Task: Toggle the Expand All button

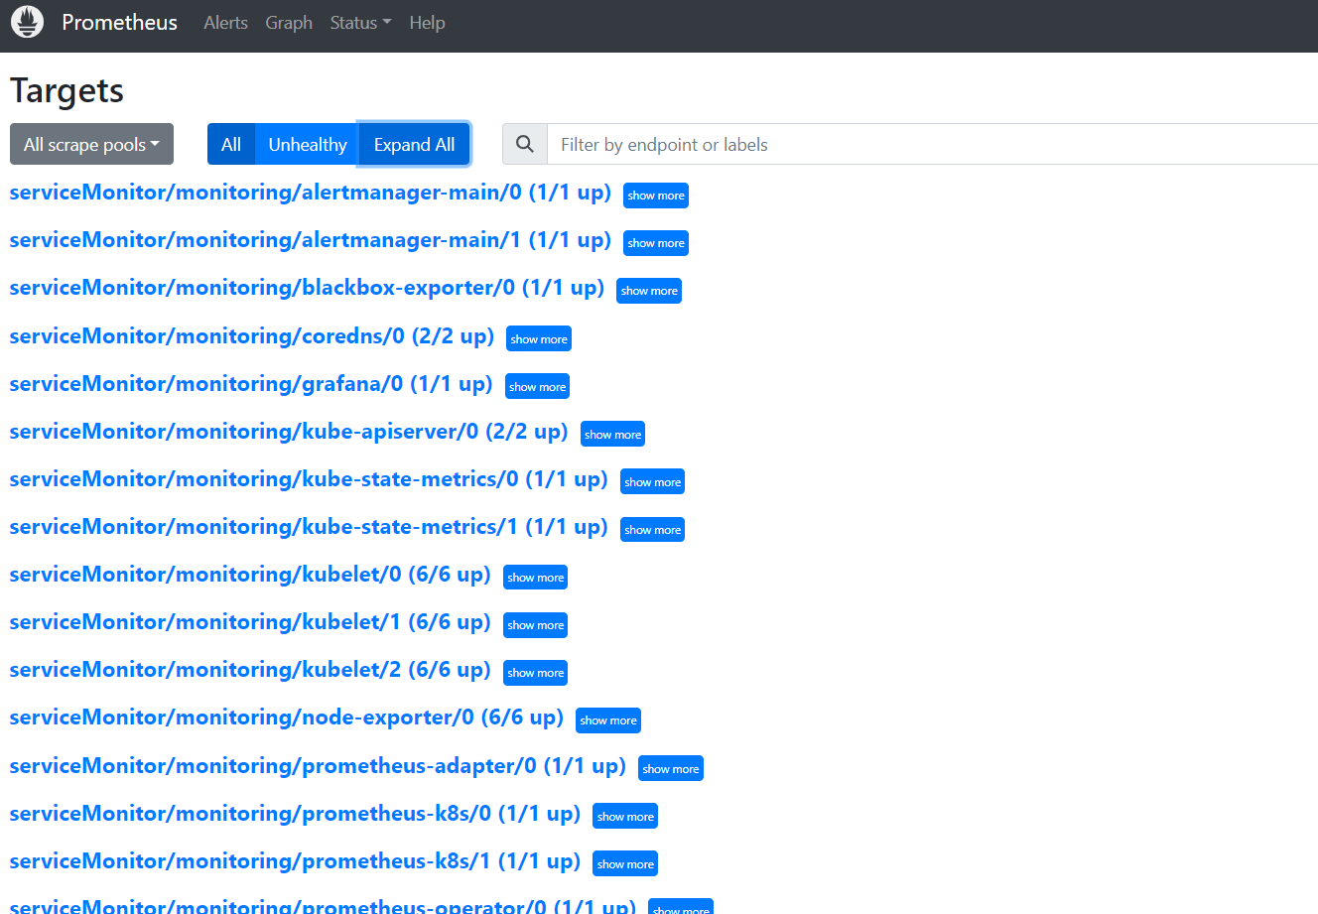Action: point(414,144)
